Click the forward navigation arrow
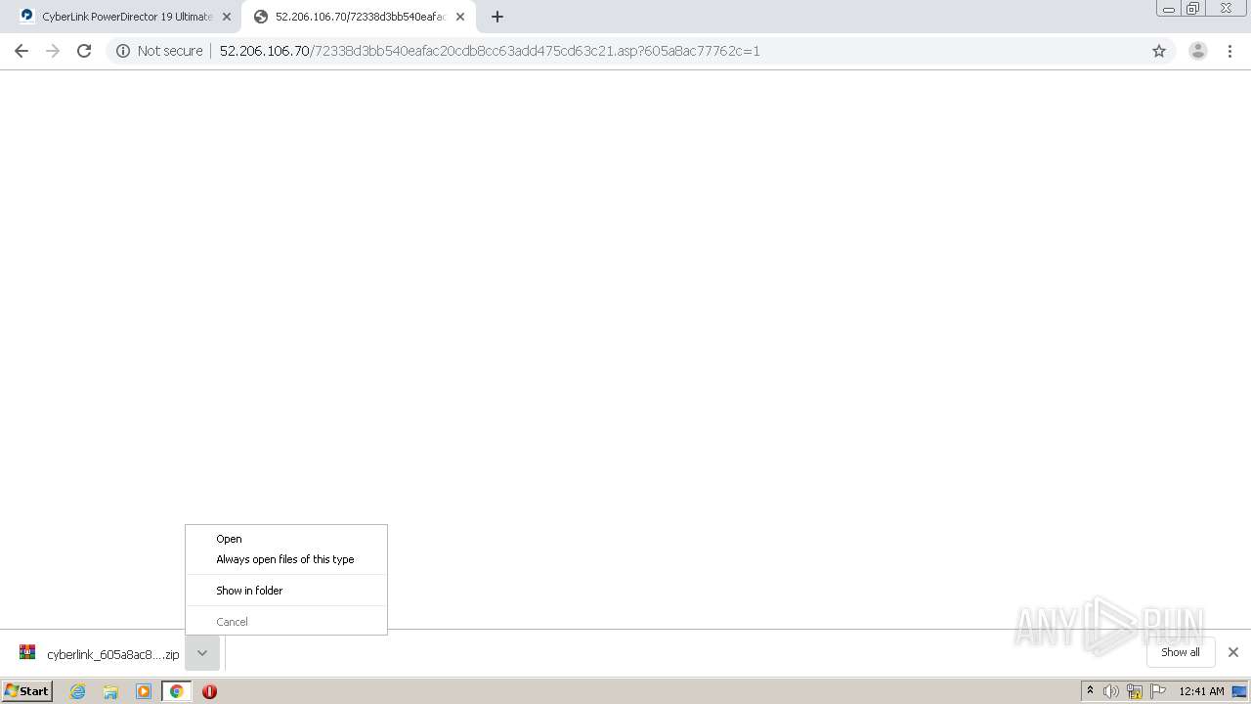The height and width of the screenshot is (704, 1251). [53, 51]
